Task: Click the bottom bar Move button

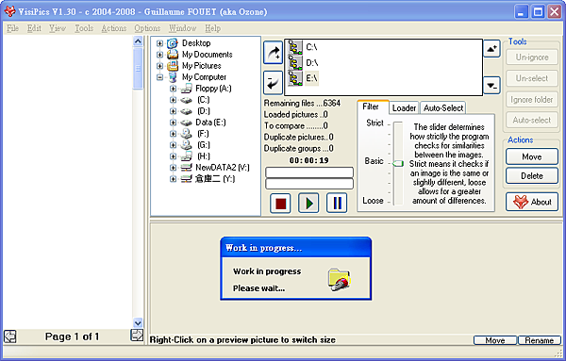Action: pos(495,340)
